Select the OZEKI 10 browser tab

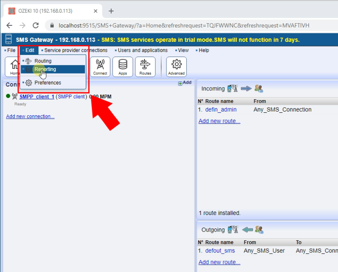(x=53, y=11)
